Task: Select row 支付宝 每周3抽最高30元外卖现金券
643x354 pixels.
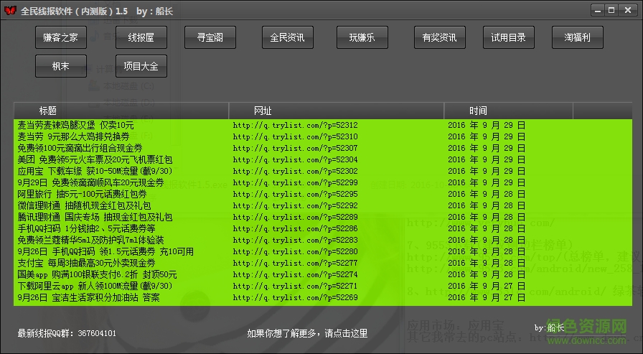Action: 323,263
